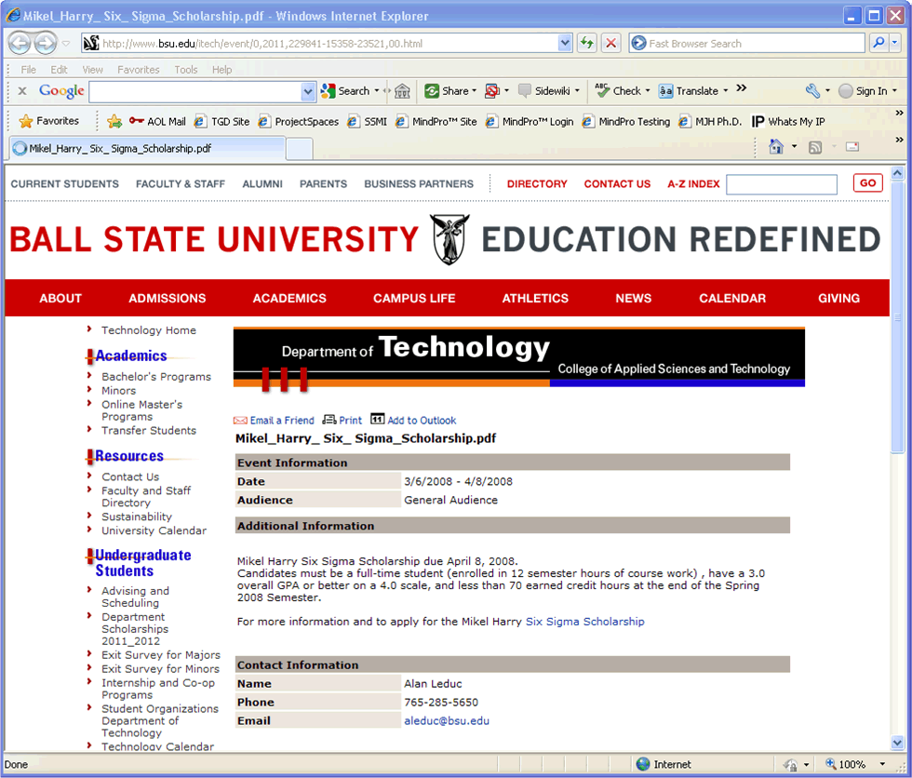Open the Translate dropdown in Google toolbar
This screenshot has width=912, height=778.
[726, 91]
